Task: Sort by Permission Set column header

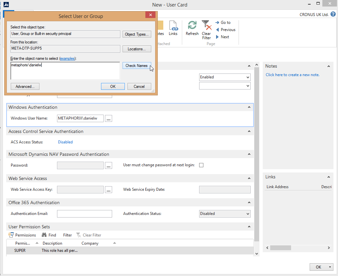Action: [x=22, y=243]
